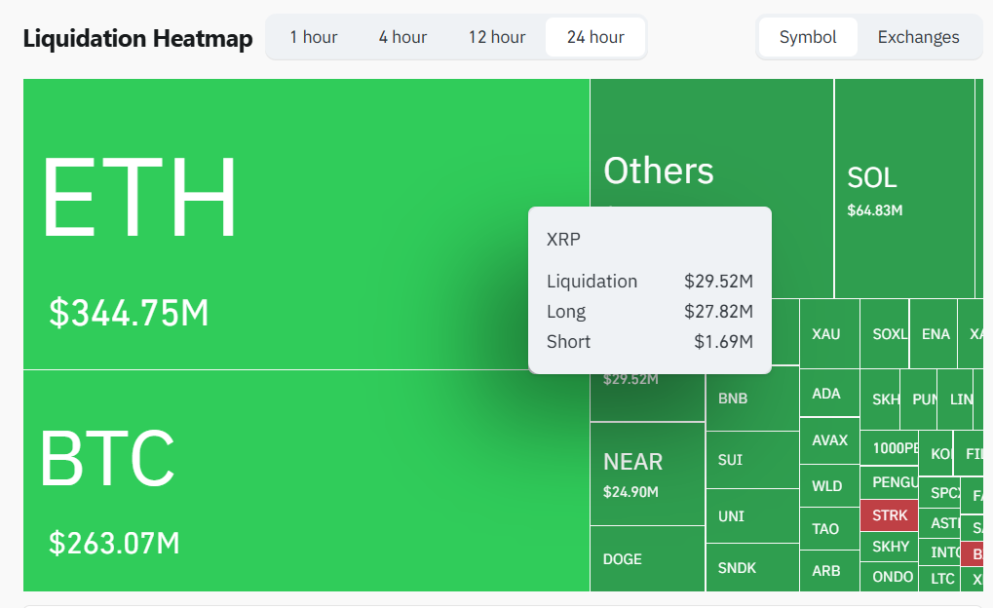Click the XAU heatmap tile

click(x=829, y=334)
